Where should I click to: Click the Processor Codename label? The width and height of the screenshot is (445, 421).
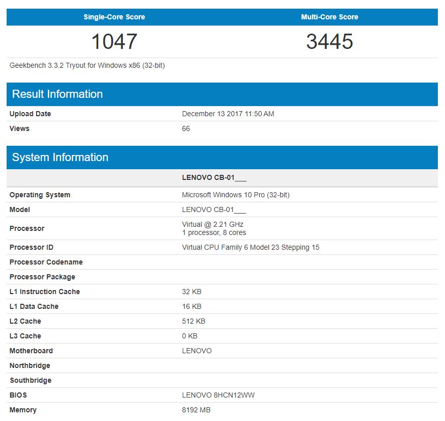pyautogui.click(x=46, y=262)
